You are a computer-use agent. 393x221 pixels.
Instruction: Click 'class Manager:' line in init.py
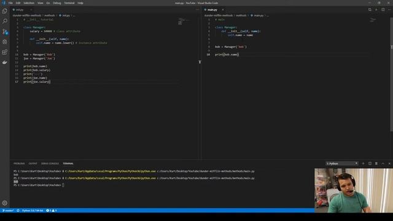click(34, 27)
